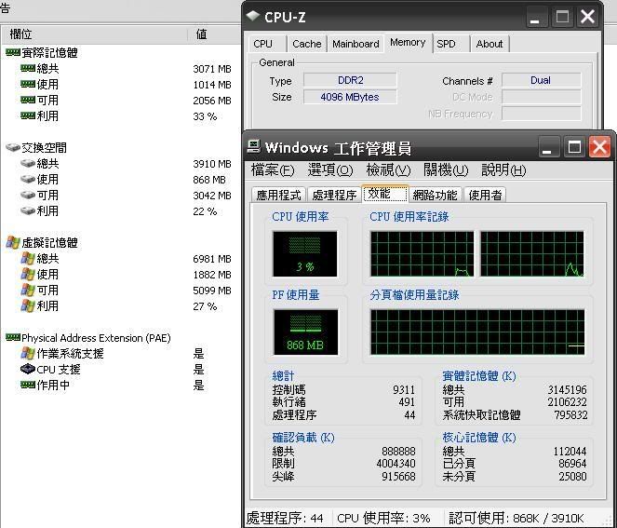
Task: Click Windows icon of 總共 6981 MB row
Action: [x=28, y=258]
